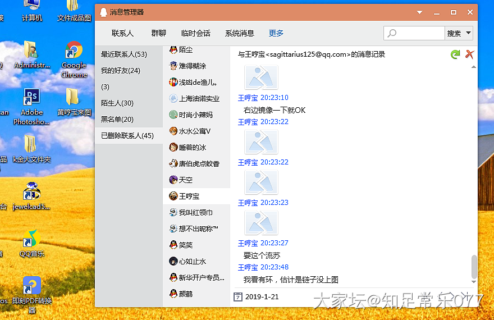Click avatar of contact 水水公寓V

tap(173, 131)
